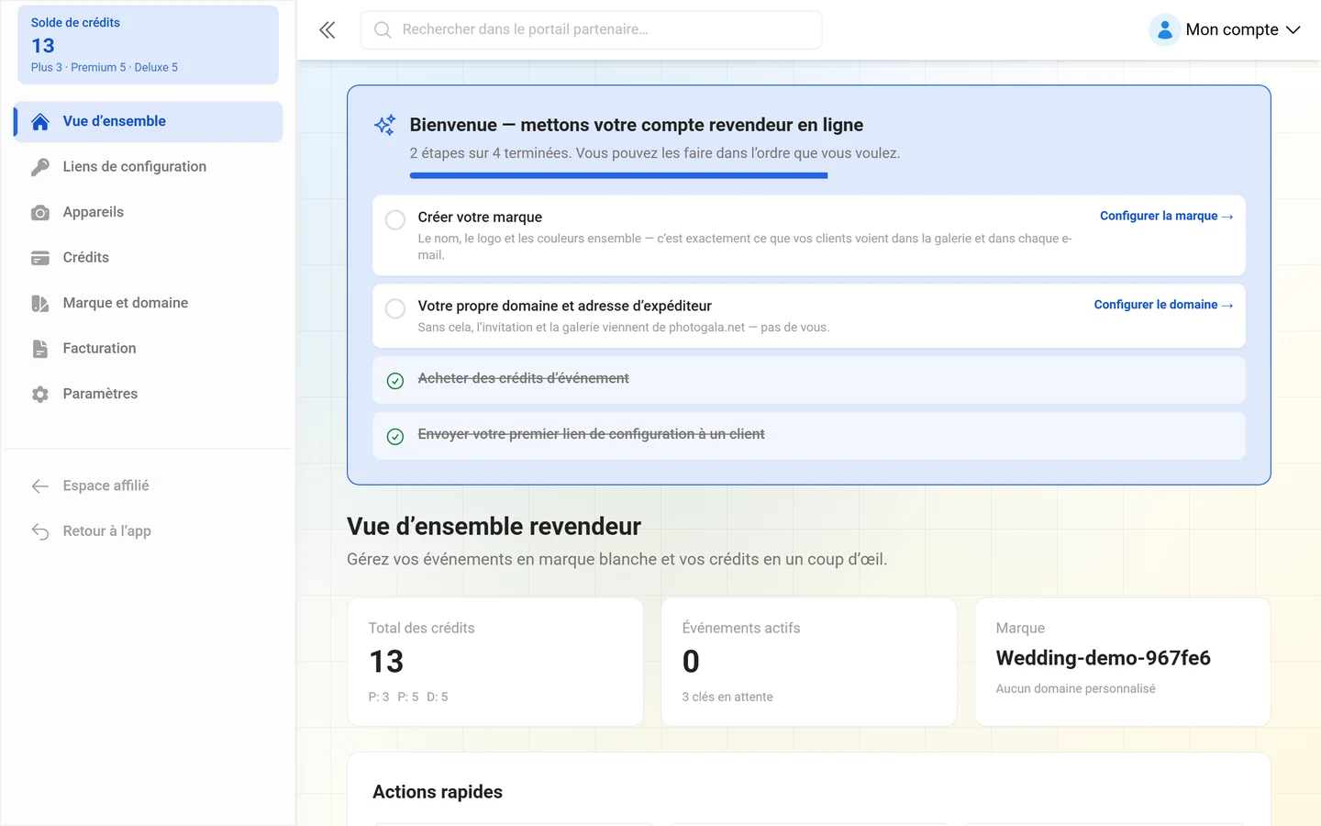This screenshot has height=826, width=1321.
Task: Click the Envoyer votre premier lien step text
Action: (592, 434)
